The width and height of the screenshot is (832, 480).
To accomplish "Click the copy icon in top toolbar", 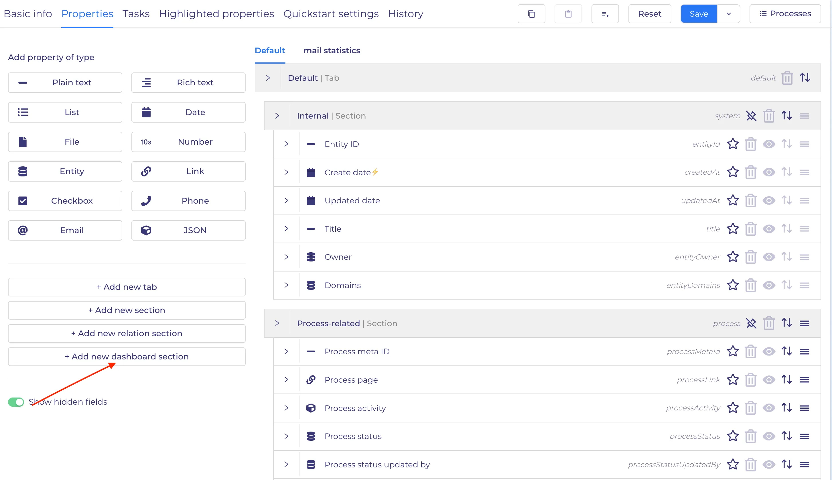I will coord(531,14).
